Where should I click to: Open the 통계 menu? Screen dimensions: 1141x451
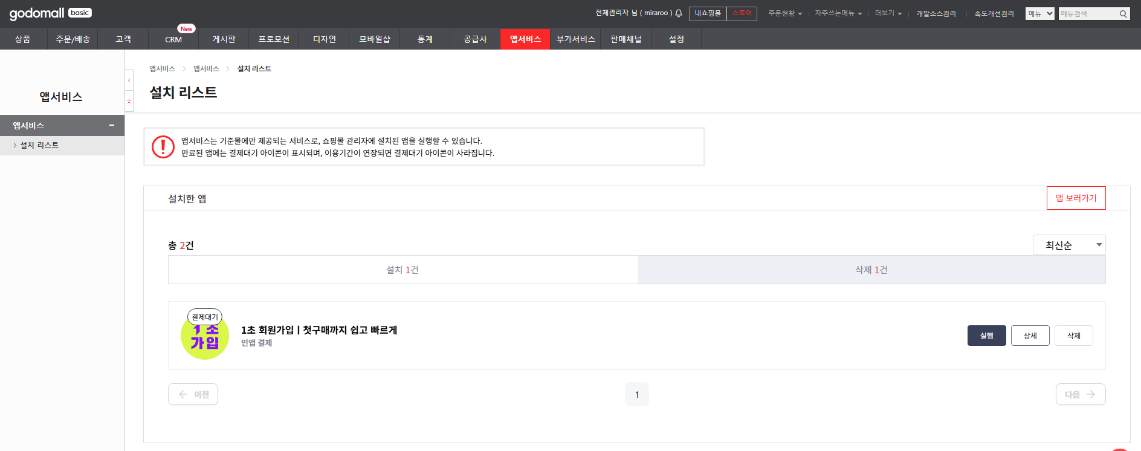(425, 39)
